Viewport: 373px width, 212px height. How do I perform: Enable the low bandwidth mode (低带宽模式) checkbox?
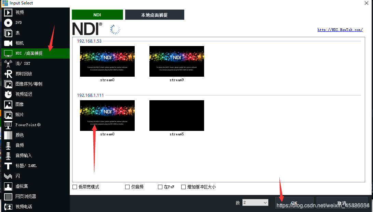(x=75, y=187)
